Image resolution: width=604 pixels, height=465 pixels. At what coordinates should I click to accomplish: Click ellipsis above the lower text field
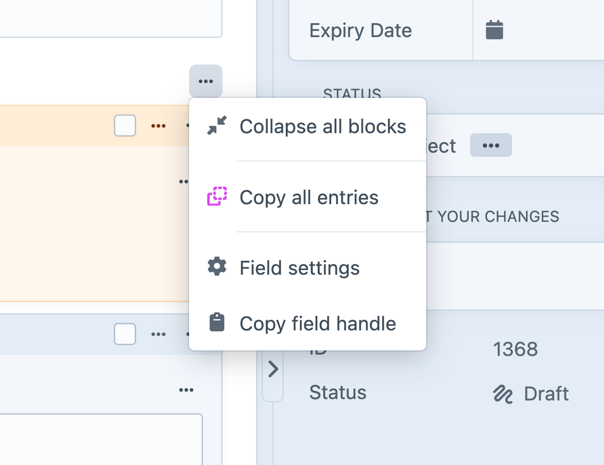coord(186,390)
